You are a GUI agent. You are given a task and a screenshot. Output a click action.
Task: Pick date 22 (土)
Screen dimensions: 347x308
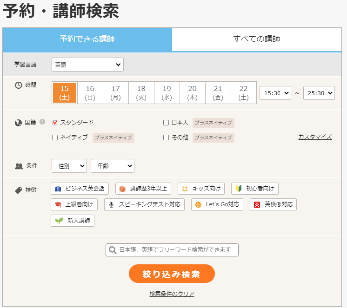click(x=243, y=93)
